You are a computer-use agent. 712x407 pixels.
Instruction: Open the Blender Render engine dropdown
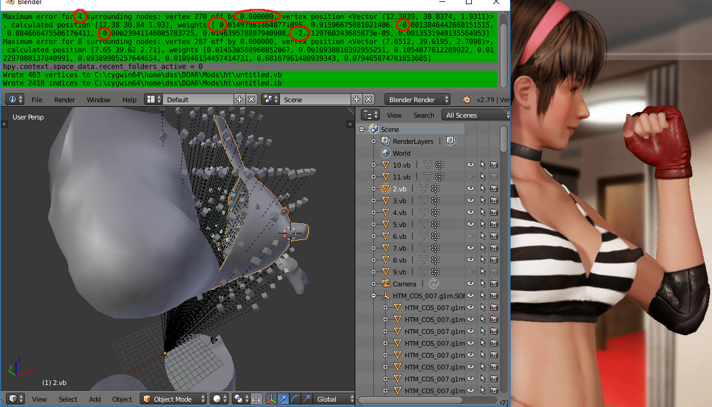pos(417,99)
